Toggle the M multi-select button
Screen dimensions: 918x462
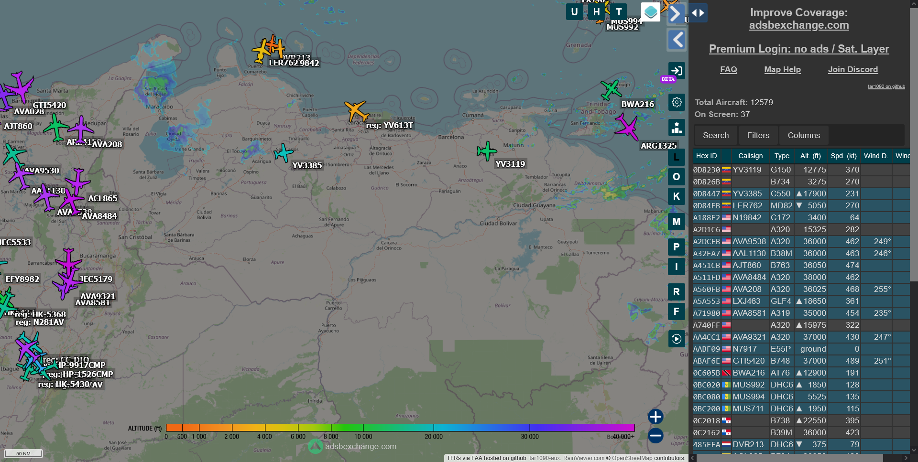pyautogui.click(x=676, y=221)
